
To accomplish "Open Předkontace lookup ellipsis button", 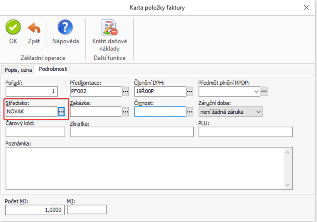I will click(x=126, y=92).
